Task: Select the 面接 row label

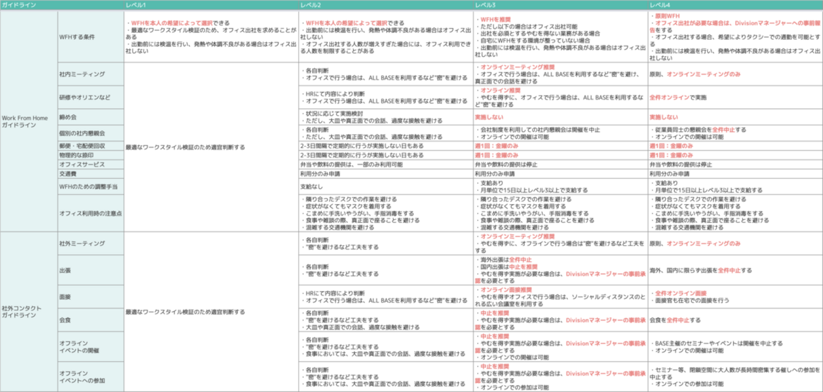Action: coord(90,297)
